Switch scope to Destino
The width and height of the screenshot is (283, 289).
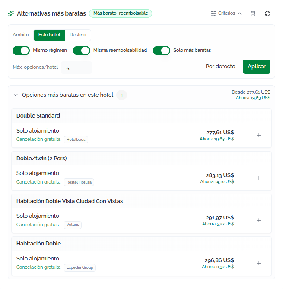coord(78,35)
